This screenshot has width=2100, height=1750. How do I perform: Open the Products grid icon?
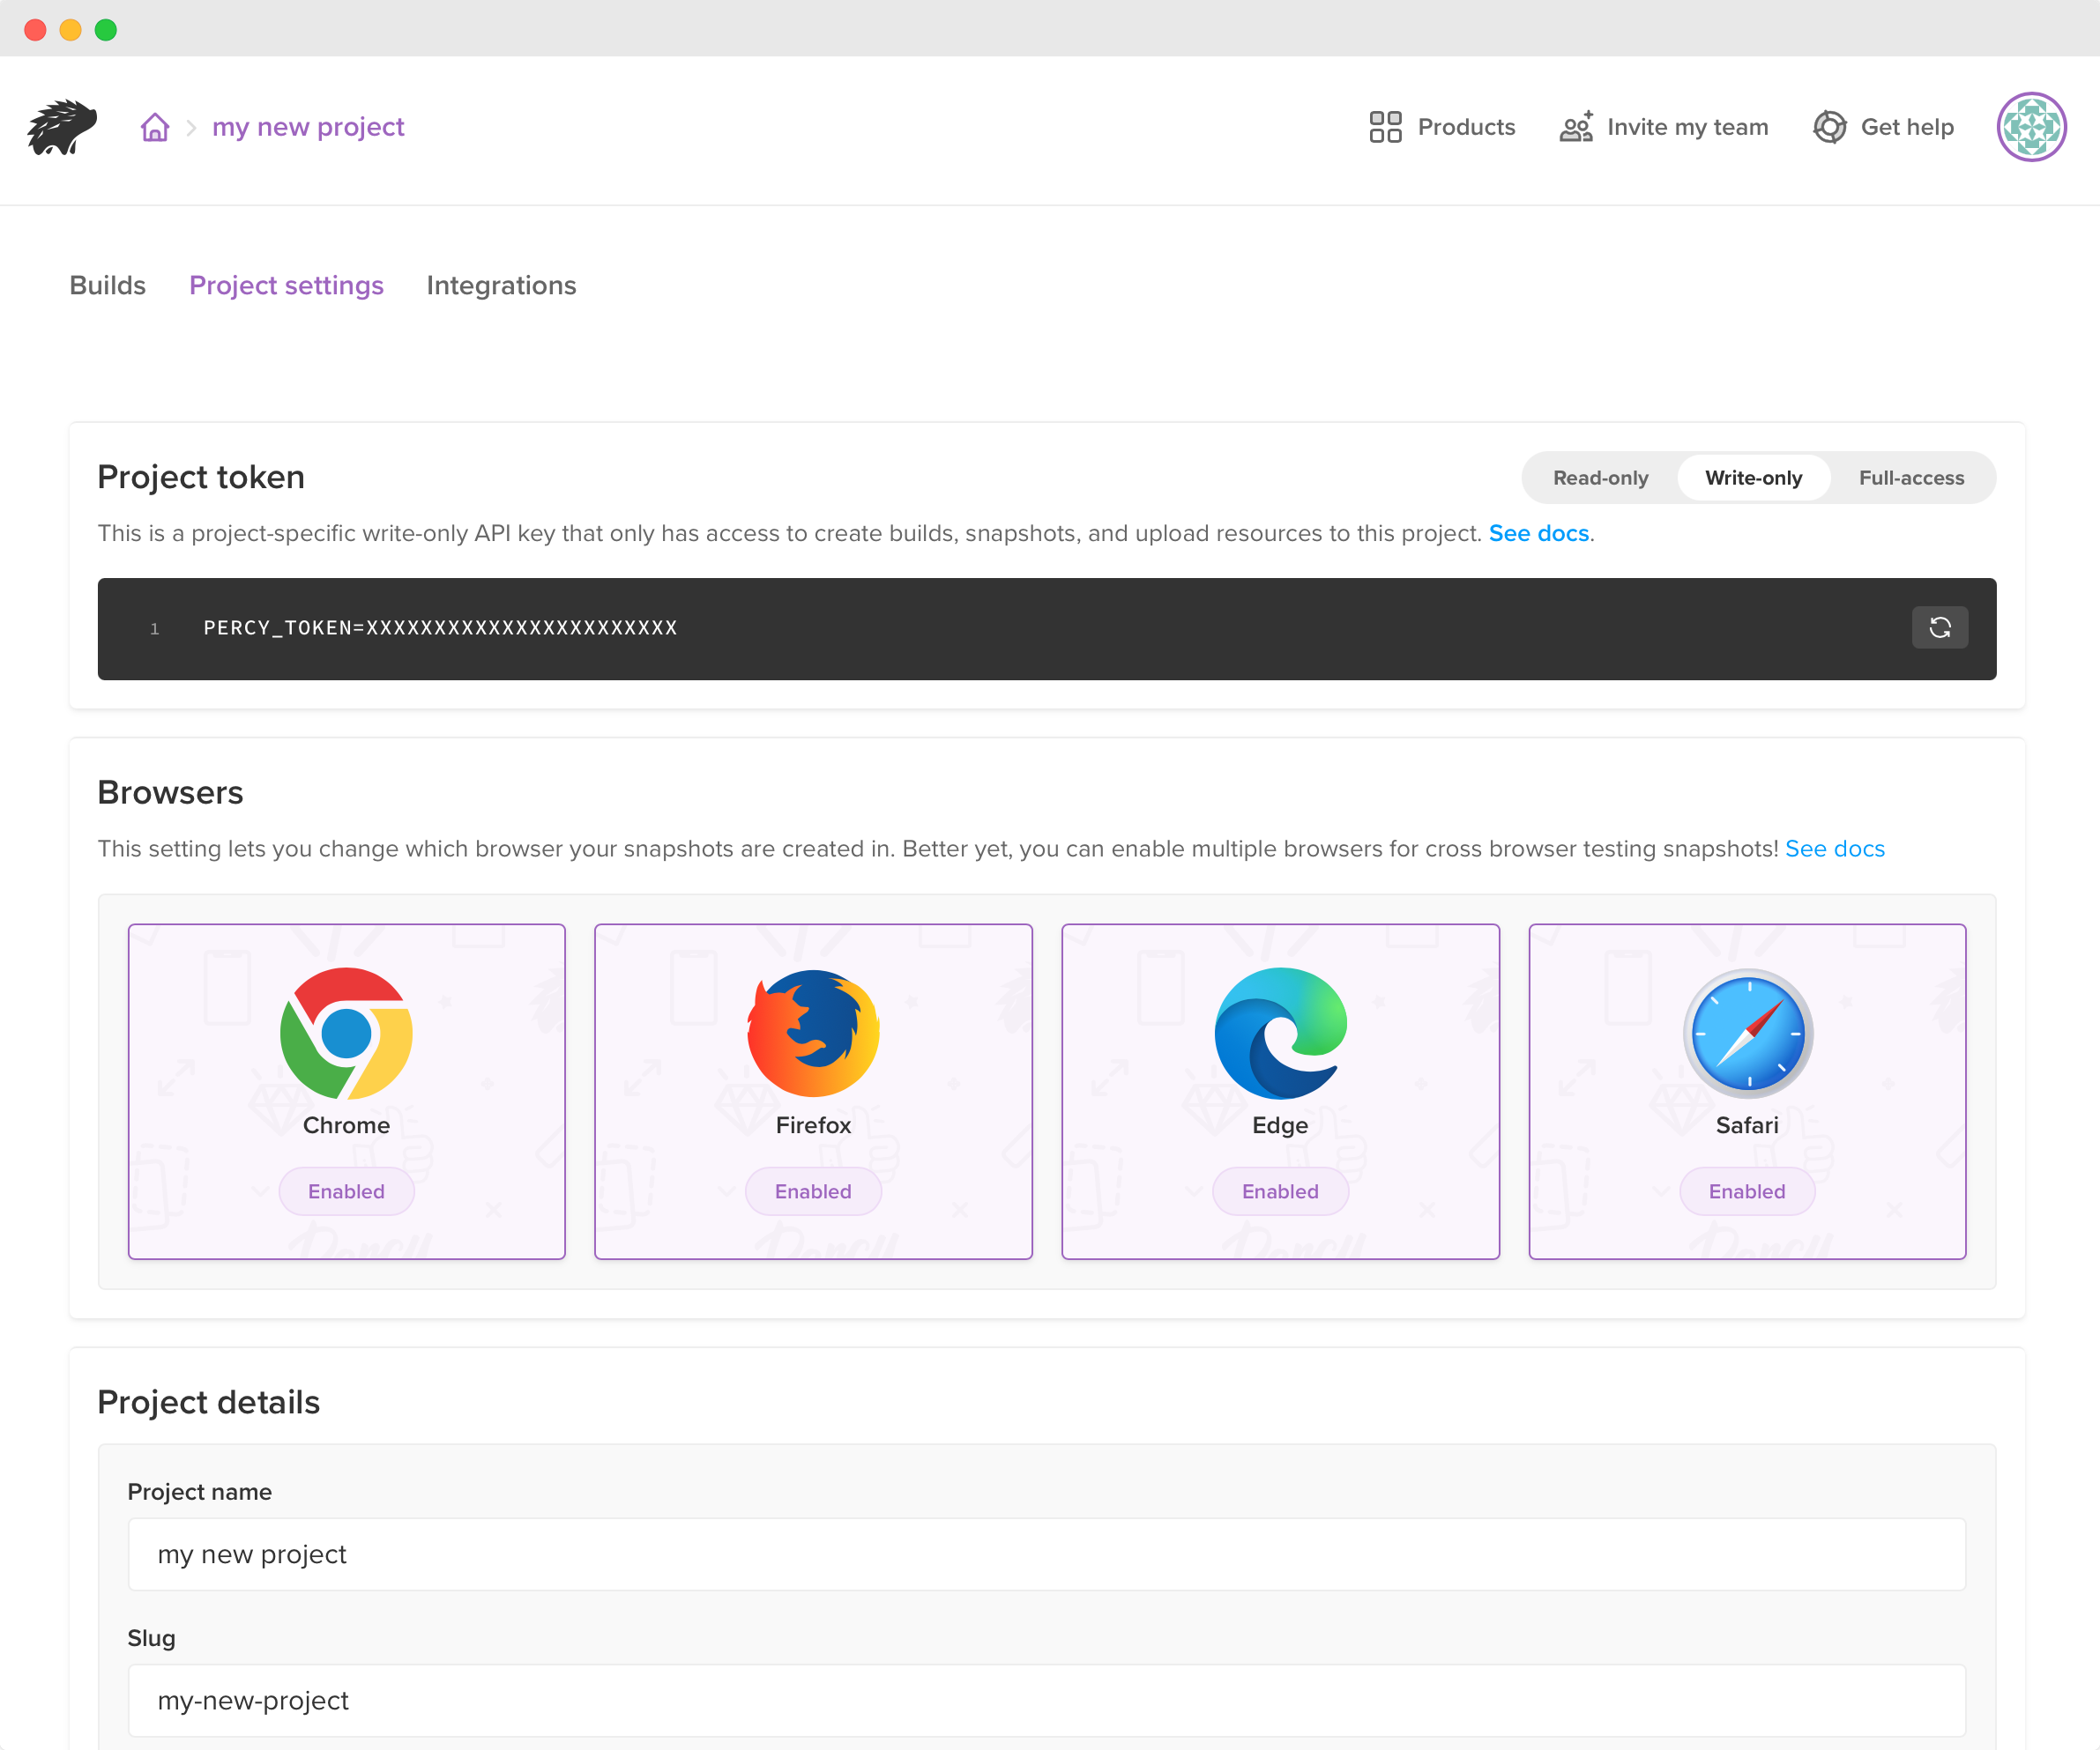pos(1385,127)
